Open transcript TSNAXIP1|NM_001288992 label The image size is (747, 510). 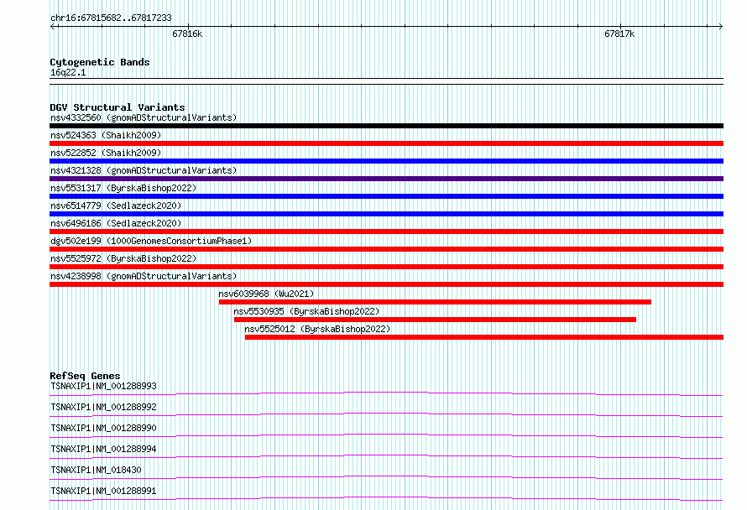tap(103, 407)
